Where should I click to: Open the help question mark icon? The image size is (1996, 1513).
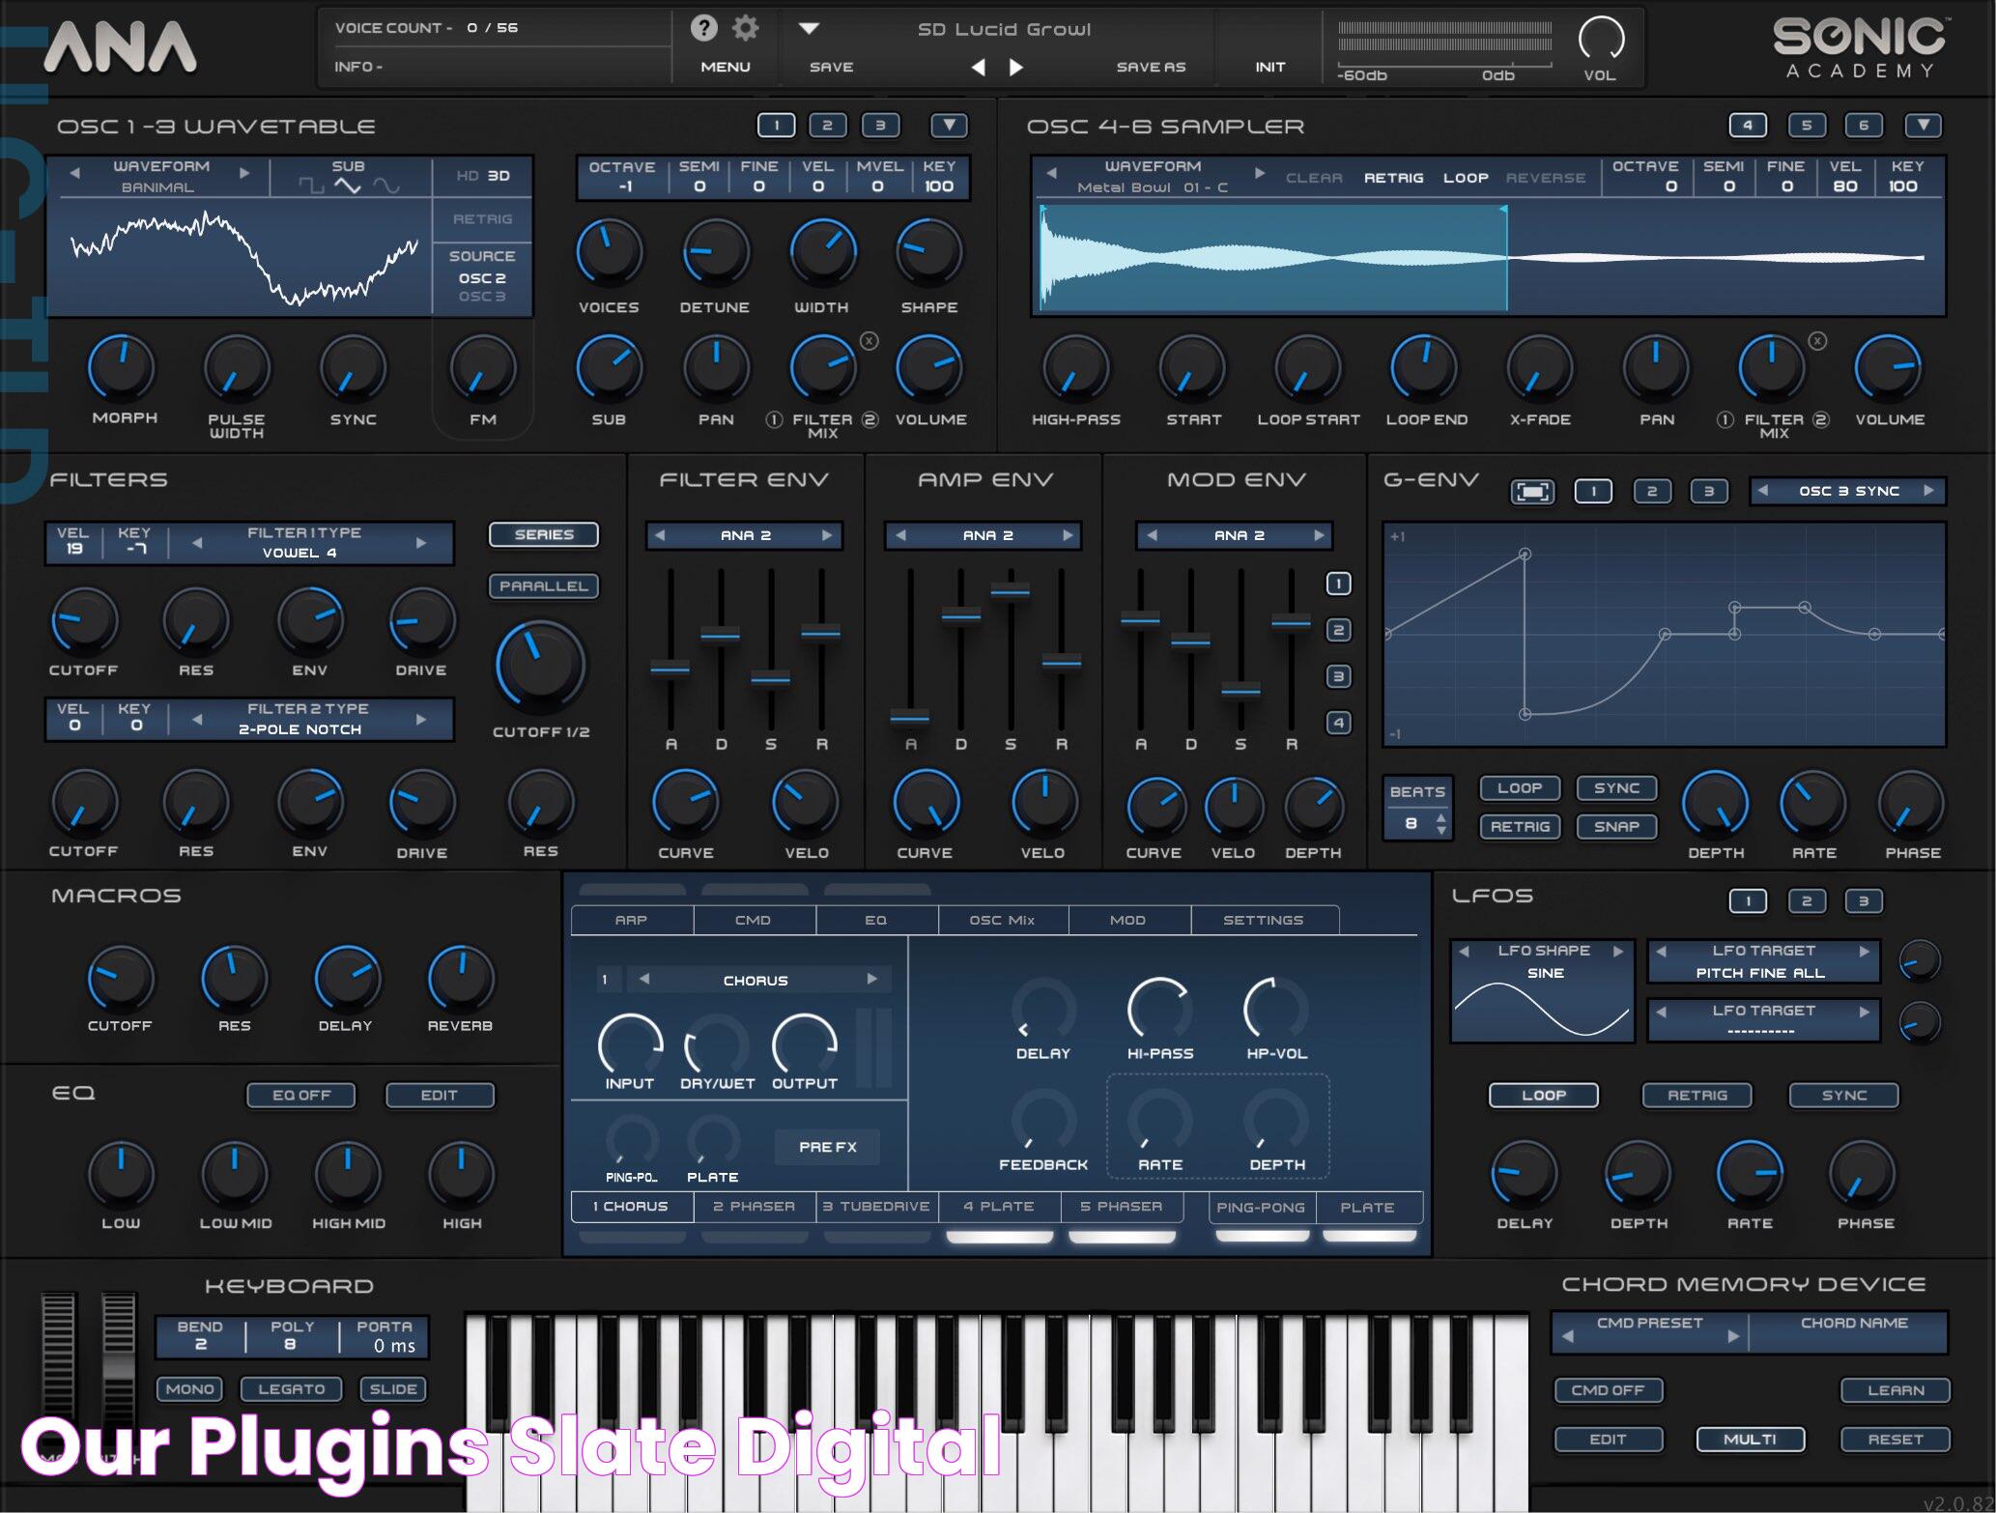tap(703, 28)
